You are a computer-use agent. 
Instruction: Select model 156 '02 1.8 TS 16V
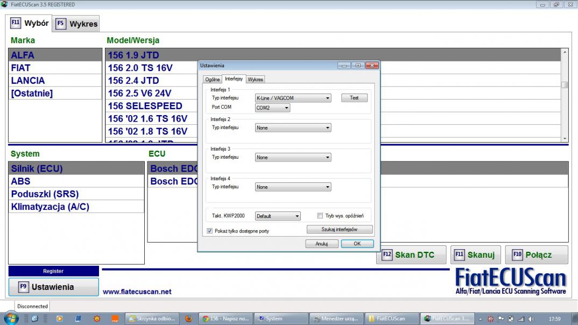[151, 131]
